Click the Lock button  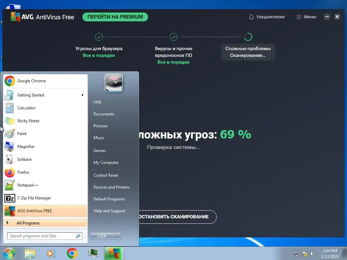pyautogui.click(x=102, y=236)
